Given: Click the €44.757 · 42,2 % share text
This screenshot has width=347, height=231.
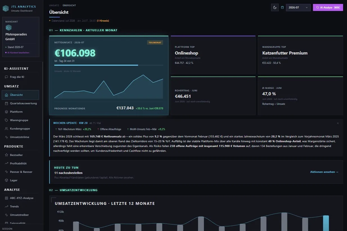Looking at the screenshot, I should coord(184,63).
